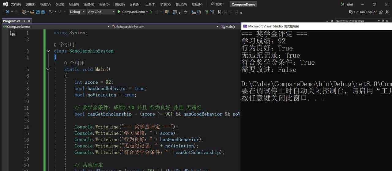Click console output line '需要改进：False'

(x=269, y=70)
